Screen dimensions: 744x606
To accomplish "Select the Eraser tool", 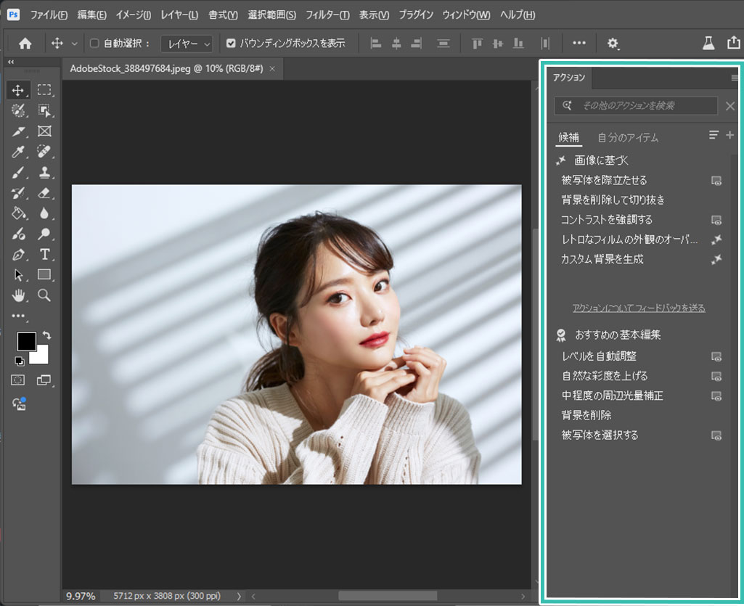I will click(x=44, y=192).
